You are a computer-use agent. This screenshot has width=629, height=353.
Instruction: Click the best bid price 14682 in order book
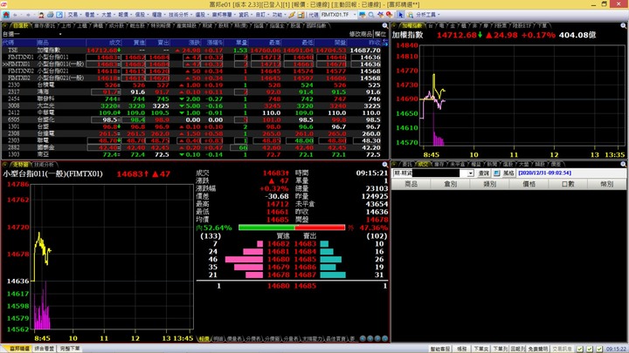pyautogui.click(x=278, y=244)
